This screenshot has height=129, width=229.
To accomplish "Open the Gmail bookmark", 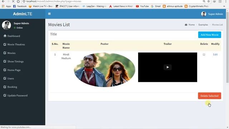I will (156, 6).
